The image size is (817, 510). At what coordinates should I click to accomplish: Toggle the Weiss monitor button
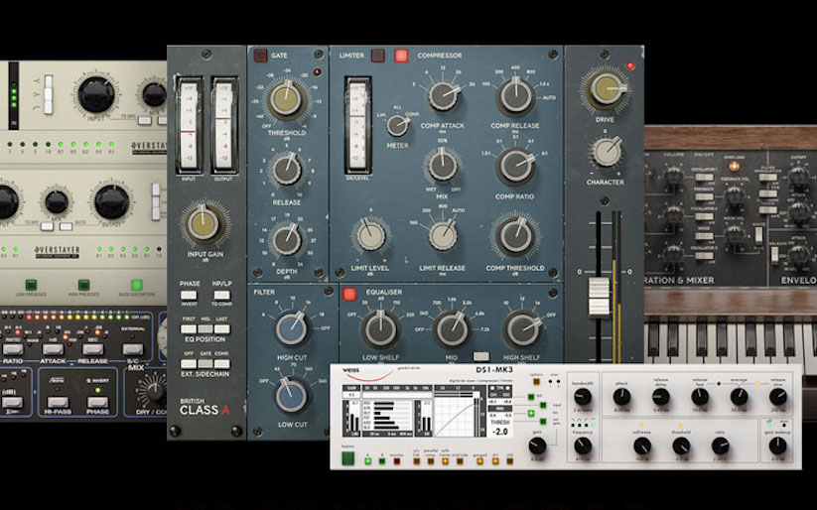[396, 461]
